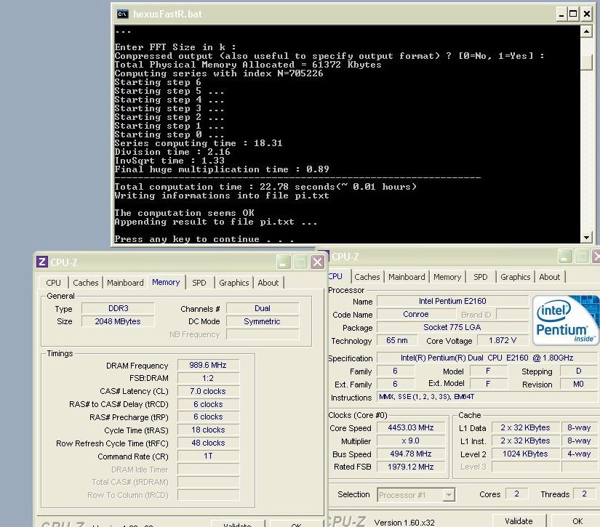The width and height of the screenshot is (600, 527).
Task: Switch to CPU tab in left CPU-Z window
Action: coord(53,283)
